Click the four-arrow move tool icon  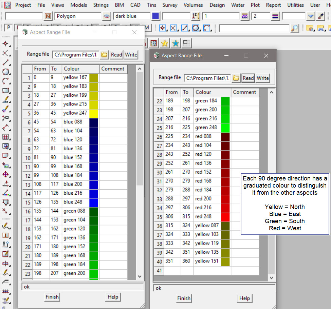[x=5, y=174]
